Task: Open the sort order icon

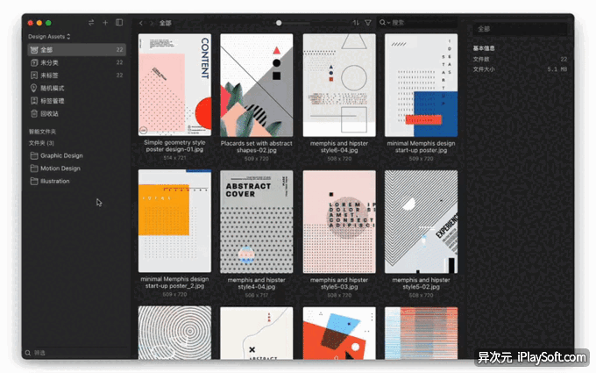Action: 356,23
